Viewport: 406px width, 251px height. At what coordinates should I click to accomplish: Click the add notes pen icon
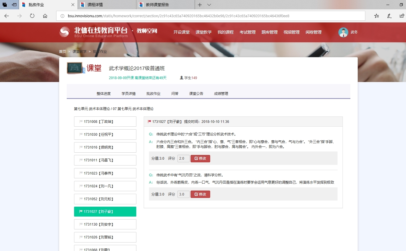tap(389, 16)
